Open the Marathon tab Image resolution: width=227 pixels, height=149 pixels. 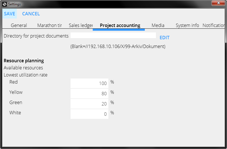pyautogui.click(x=49, y=25)
